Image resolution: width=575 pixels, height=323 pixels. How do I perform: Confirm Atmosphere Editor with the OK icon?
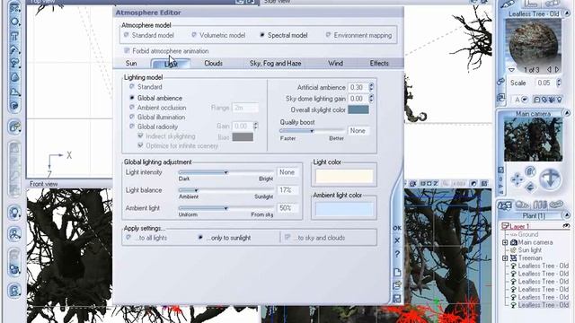pyautogui.click(x=397, y=228)
